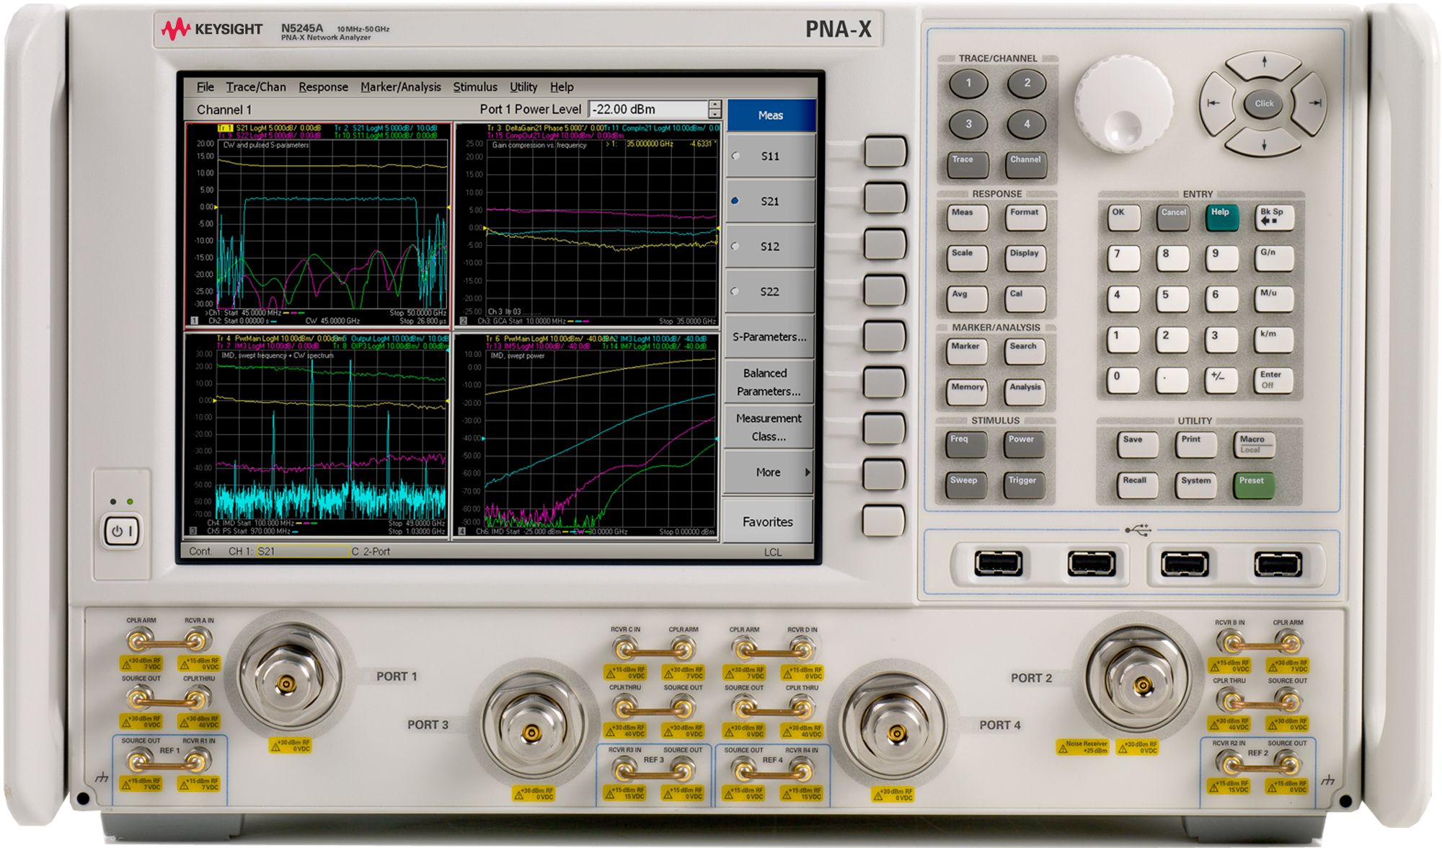The height and width of the screenshot is (848, 1442).
Task: Click the rotary tuning knob
Action: pos(1123,104)
